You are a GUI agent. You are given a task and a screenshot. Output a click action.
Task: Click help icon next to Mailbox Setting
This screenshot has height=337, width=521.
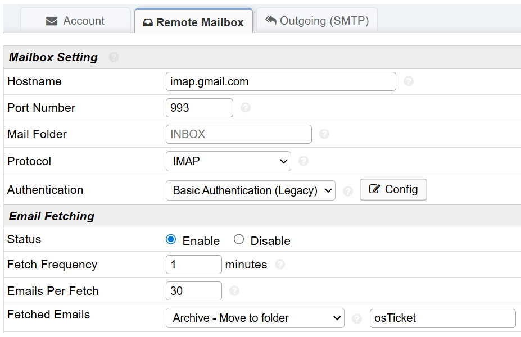(114, 57)
